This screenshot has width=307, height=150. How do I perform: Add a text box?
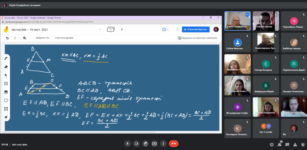click(x=6, y=109)
